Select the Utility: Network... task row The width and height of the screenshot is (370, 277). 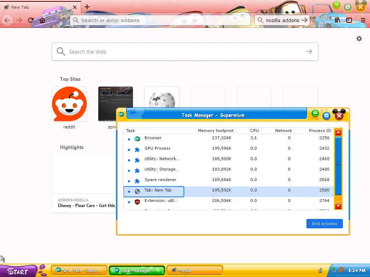[x=228, y=160]
